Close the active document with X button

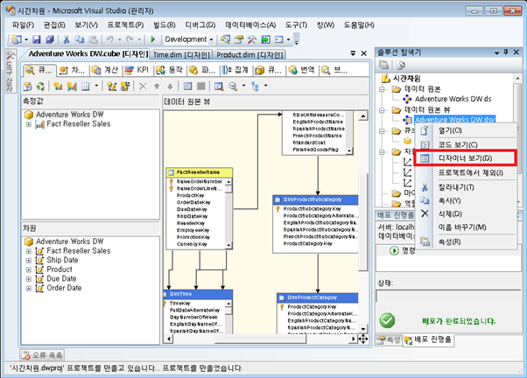pyautogui.click(x=363, y=53)
